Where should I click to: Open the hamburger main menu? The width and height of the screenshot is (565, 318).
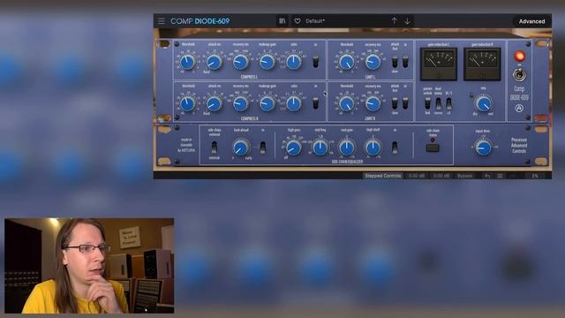[161, 21]
